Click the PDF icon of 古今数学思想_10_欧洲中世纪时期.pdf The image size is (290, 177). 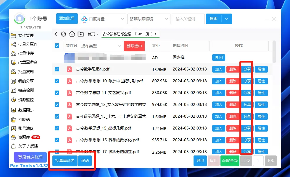click(70, 81)
